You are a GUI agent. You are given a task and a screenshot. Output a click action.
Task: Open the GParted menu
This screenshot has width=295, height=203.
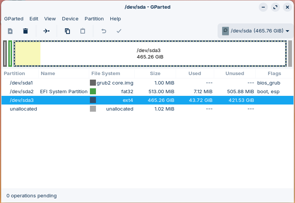click(x=14, y=18)
